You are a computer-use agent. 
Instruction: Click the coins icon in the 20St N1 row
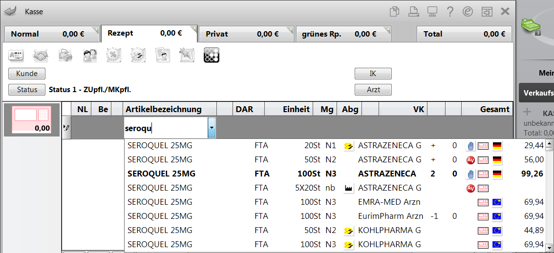349,146
